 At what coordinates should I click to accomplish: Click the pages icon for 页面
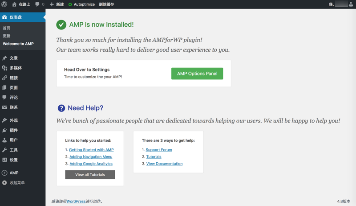click(4, 87)
